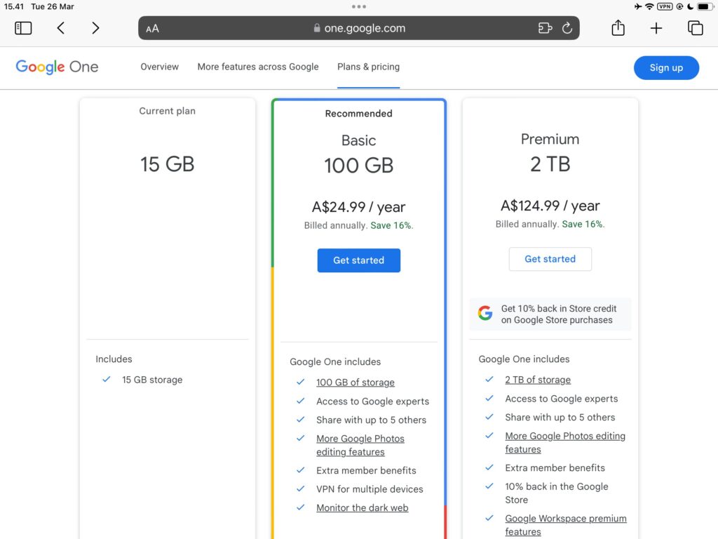Tap the battery status icon
The width and height of the screenshot is (718, 539).
coord(705,6)
